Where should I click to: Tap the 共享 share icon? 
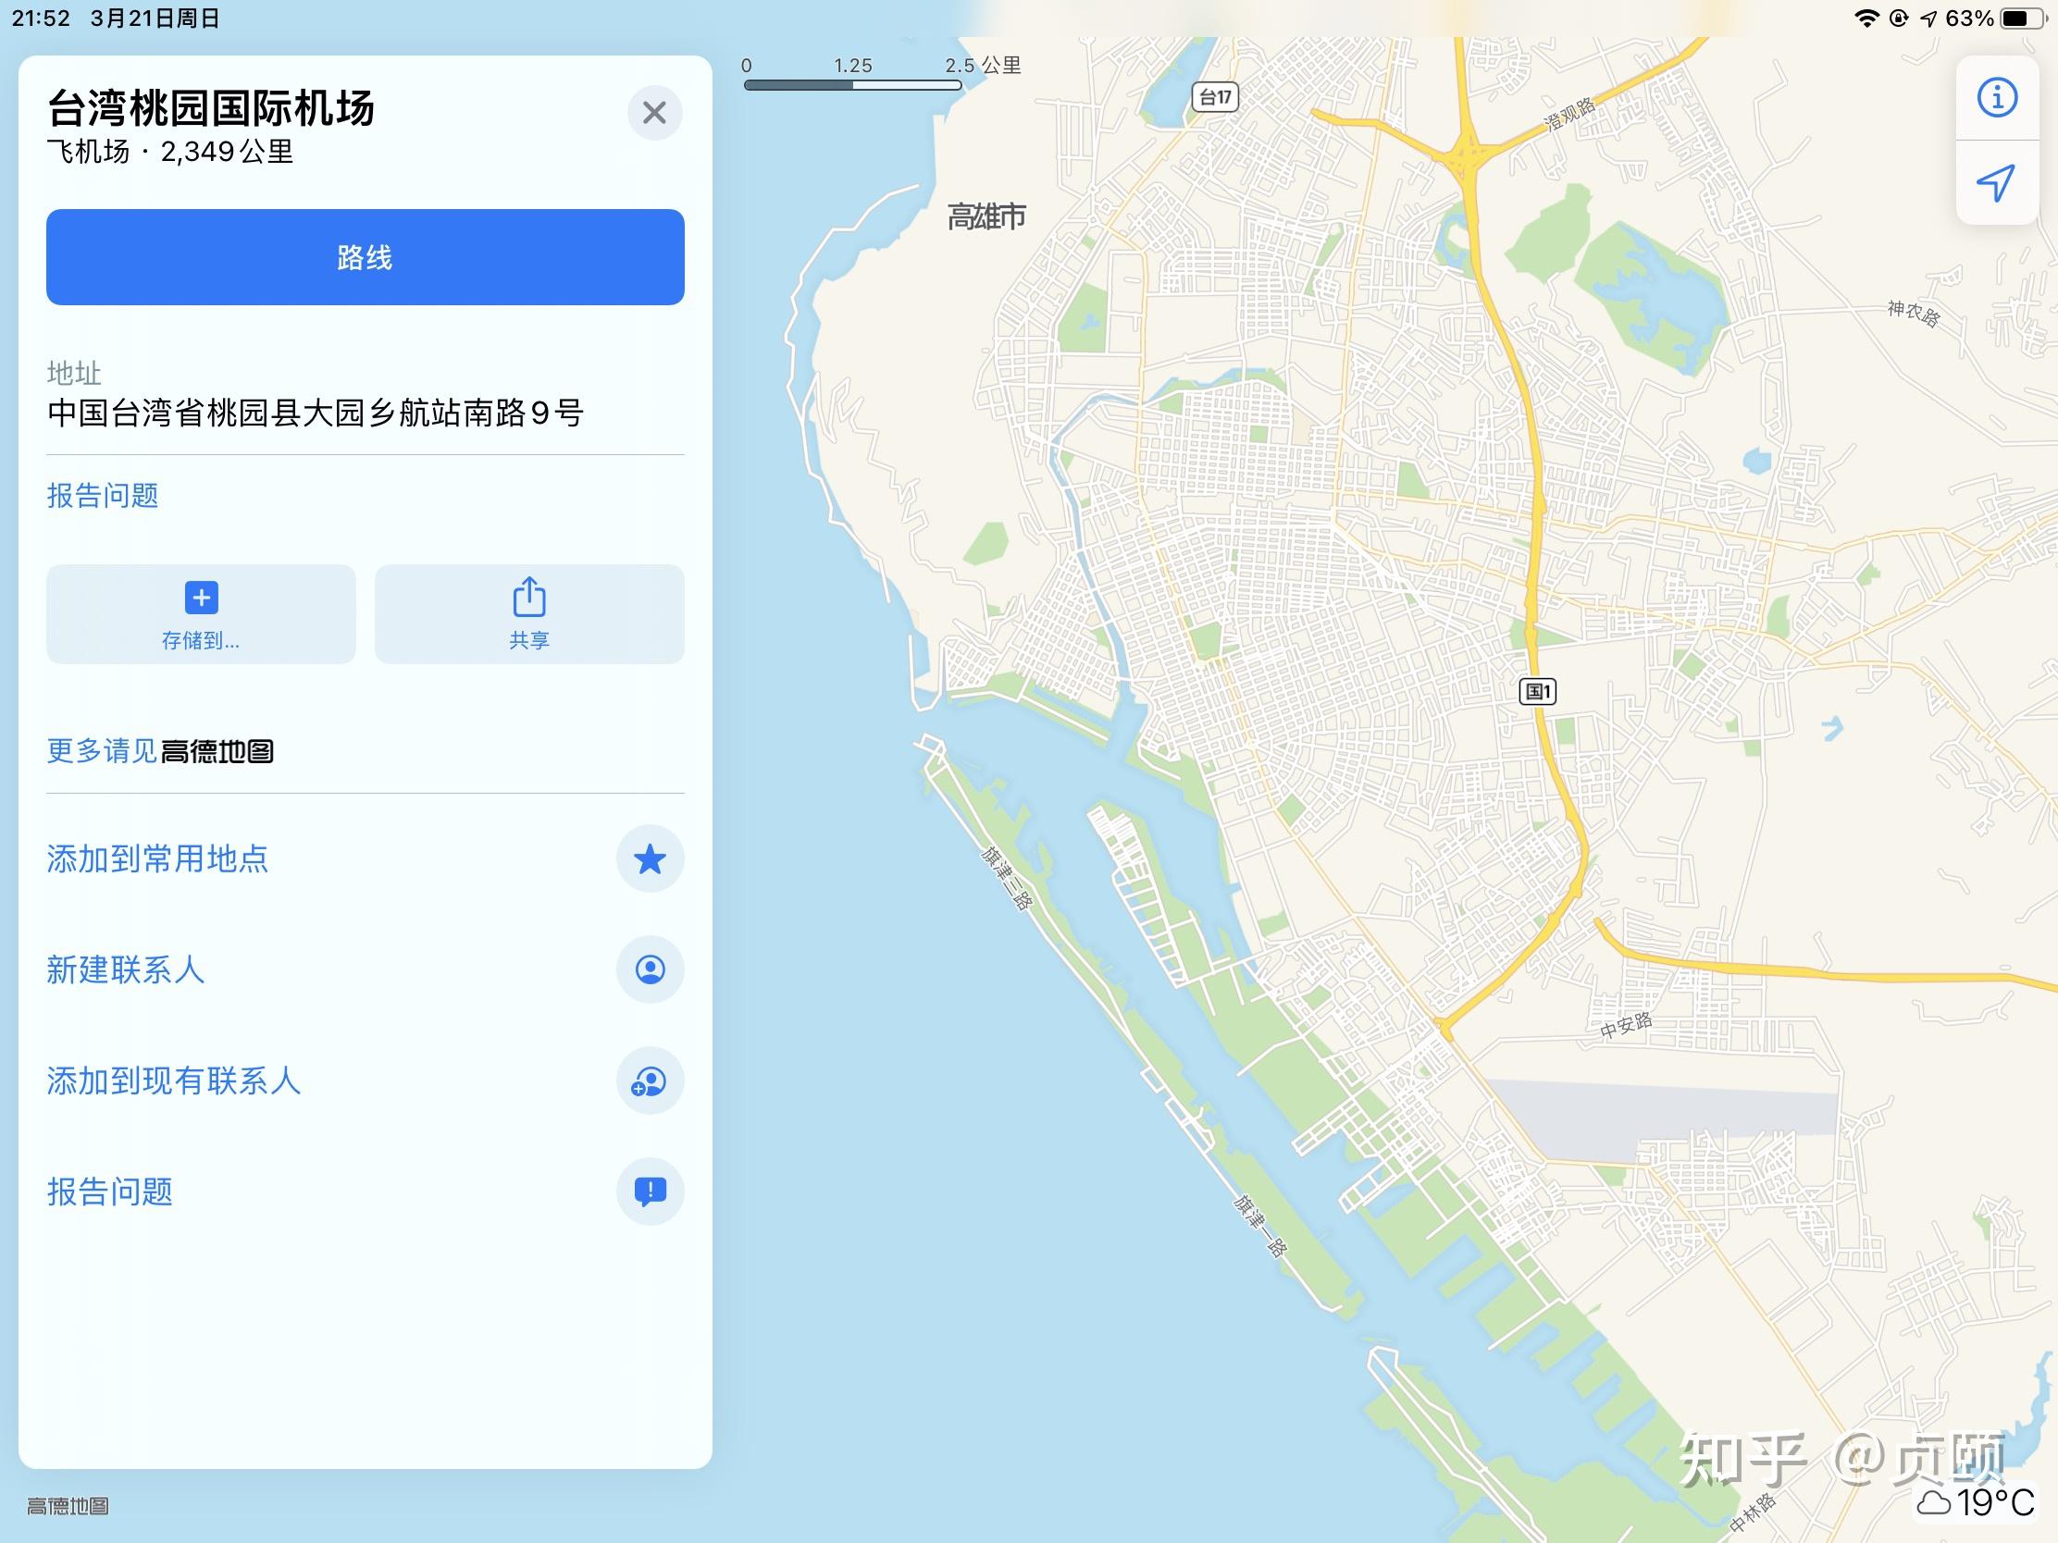[x=529, y=614]
